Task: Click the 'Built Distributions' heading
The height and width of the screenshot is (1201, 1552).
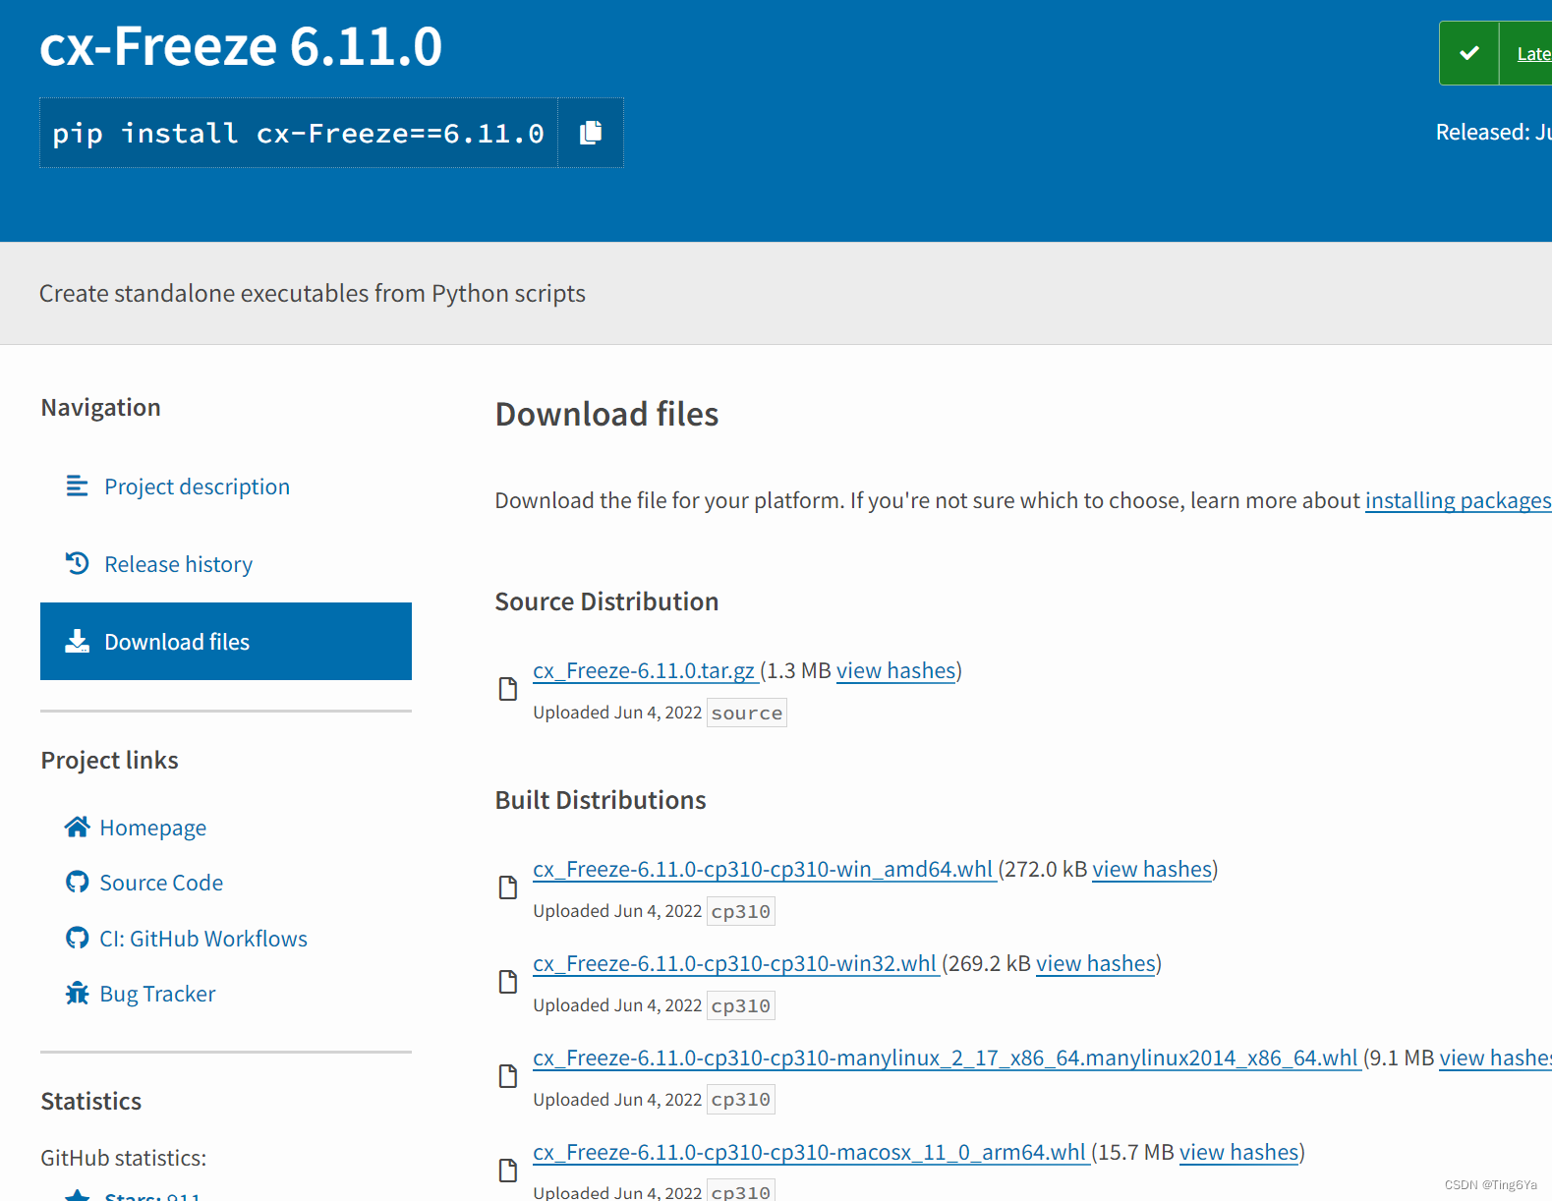Action: [x=601, y=800]
